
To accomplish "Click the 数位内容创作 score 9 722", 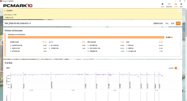I will click(122, 42).
